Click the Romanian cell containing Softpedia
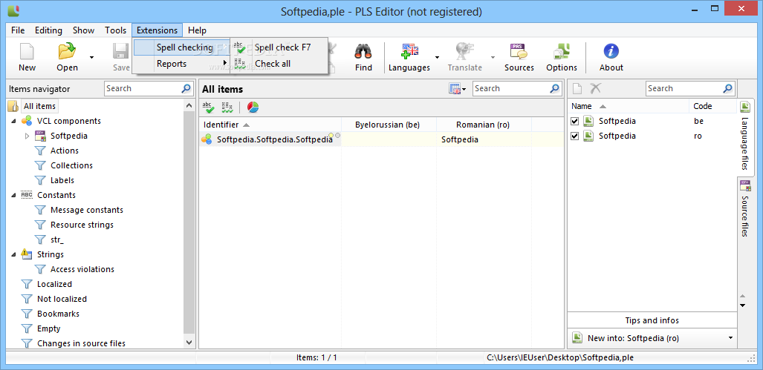 pos(483,139)
